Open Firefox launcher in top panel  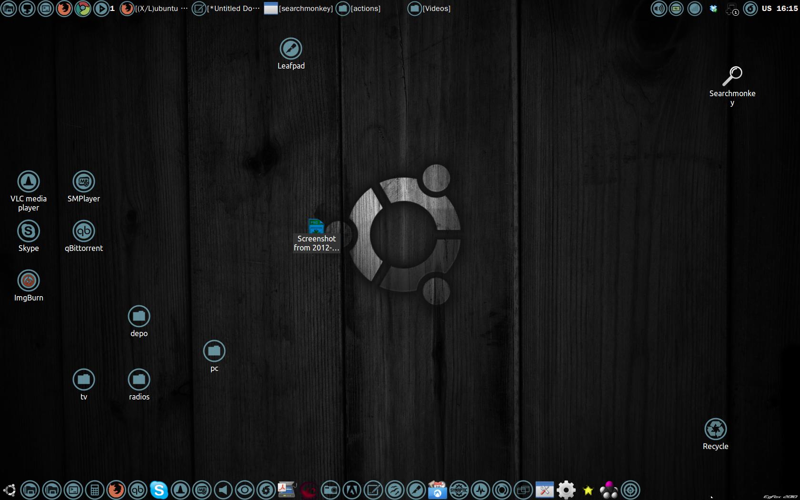click(x=64, y=9)
